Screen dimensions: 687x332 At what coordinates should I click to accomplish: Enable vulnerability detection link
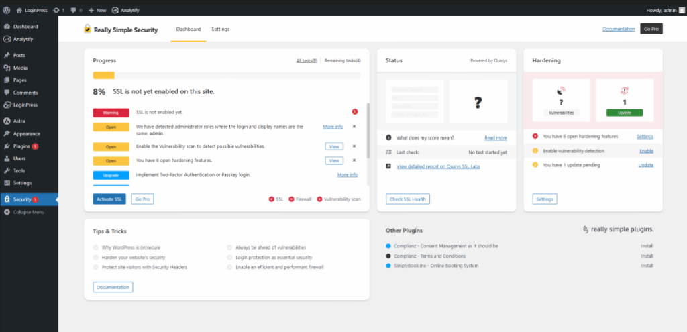tap(646, 151)
